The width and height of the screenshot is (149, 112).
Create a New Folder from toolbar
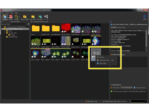coord(33,17)
